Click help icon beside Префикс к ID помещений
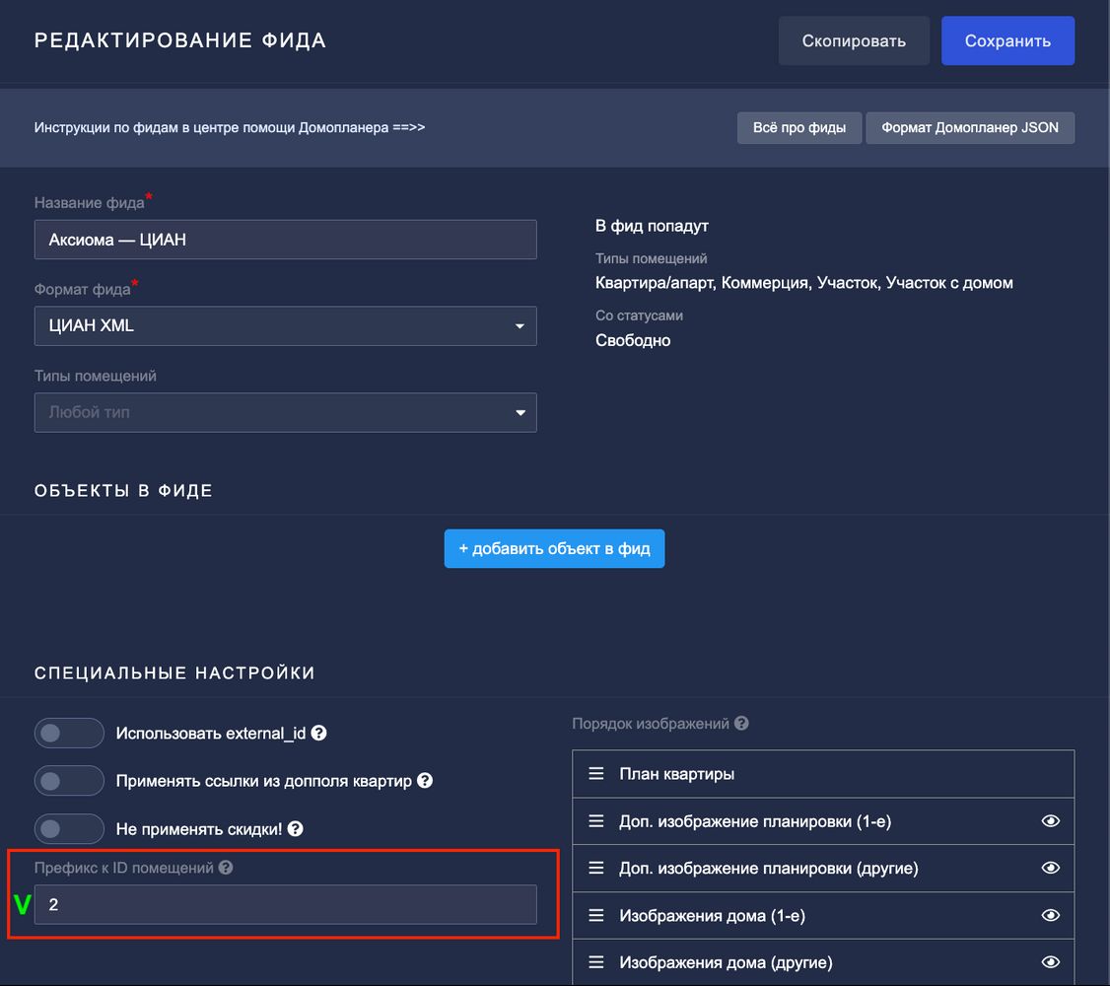The image size is (1110, 986). point(226,868)
